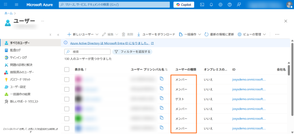The image size is (294, 134).
Task: Open portal settings gear icon
Action: pos(220,5)
